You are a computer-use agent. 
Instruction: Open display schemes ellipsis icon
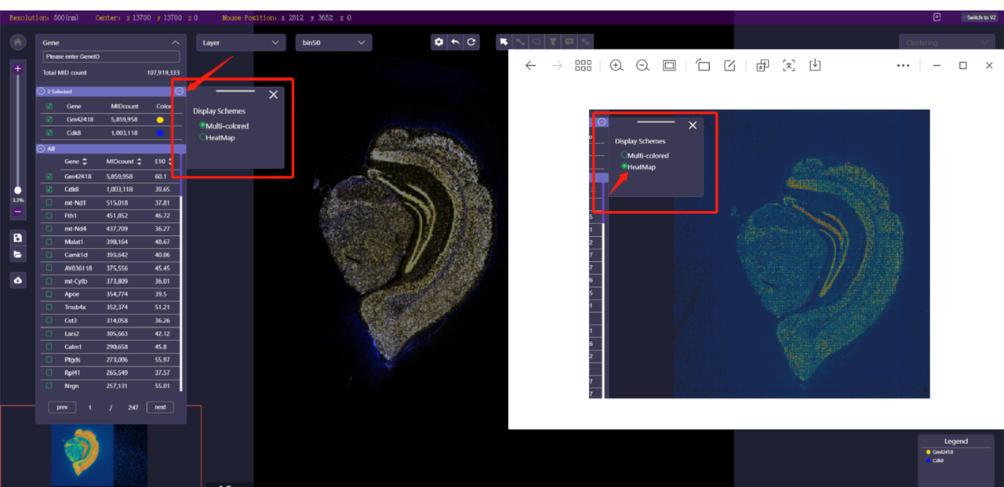(180, 91)
